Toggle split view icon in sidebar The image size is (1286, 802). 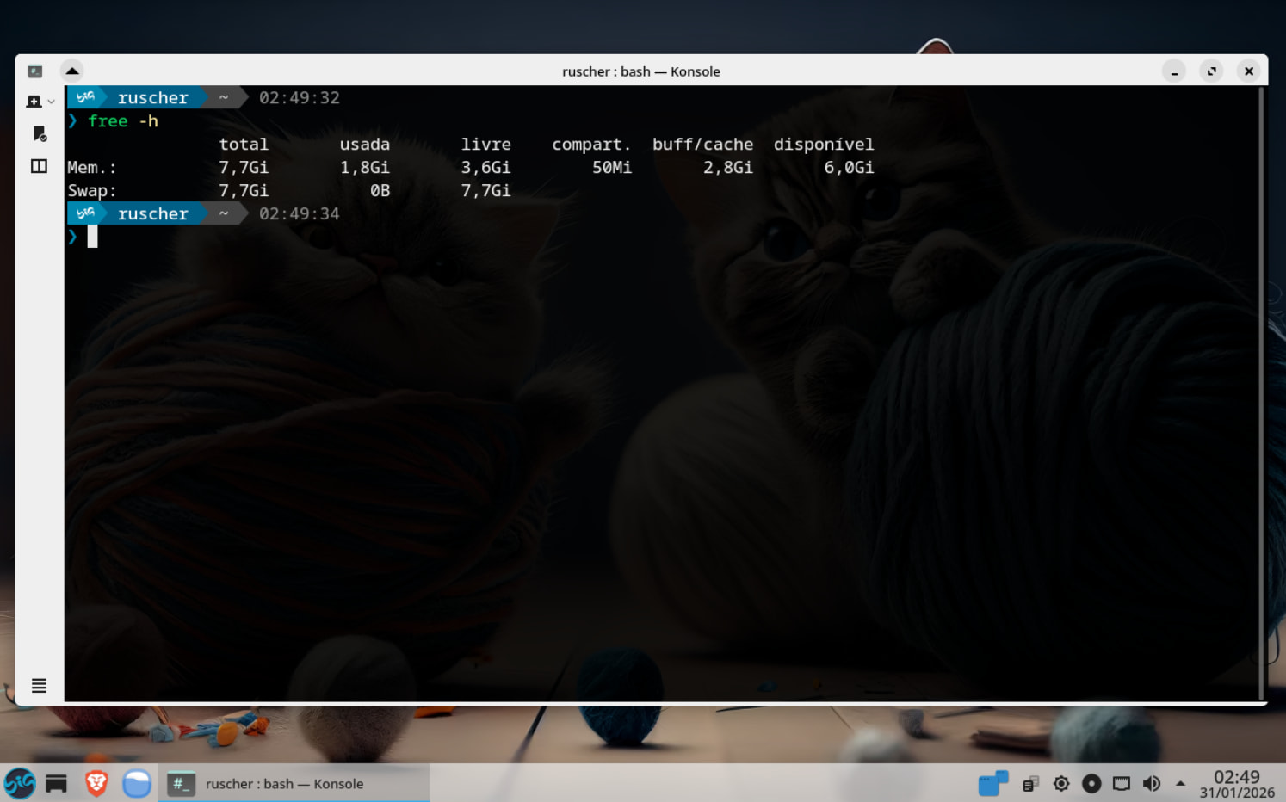39,166
